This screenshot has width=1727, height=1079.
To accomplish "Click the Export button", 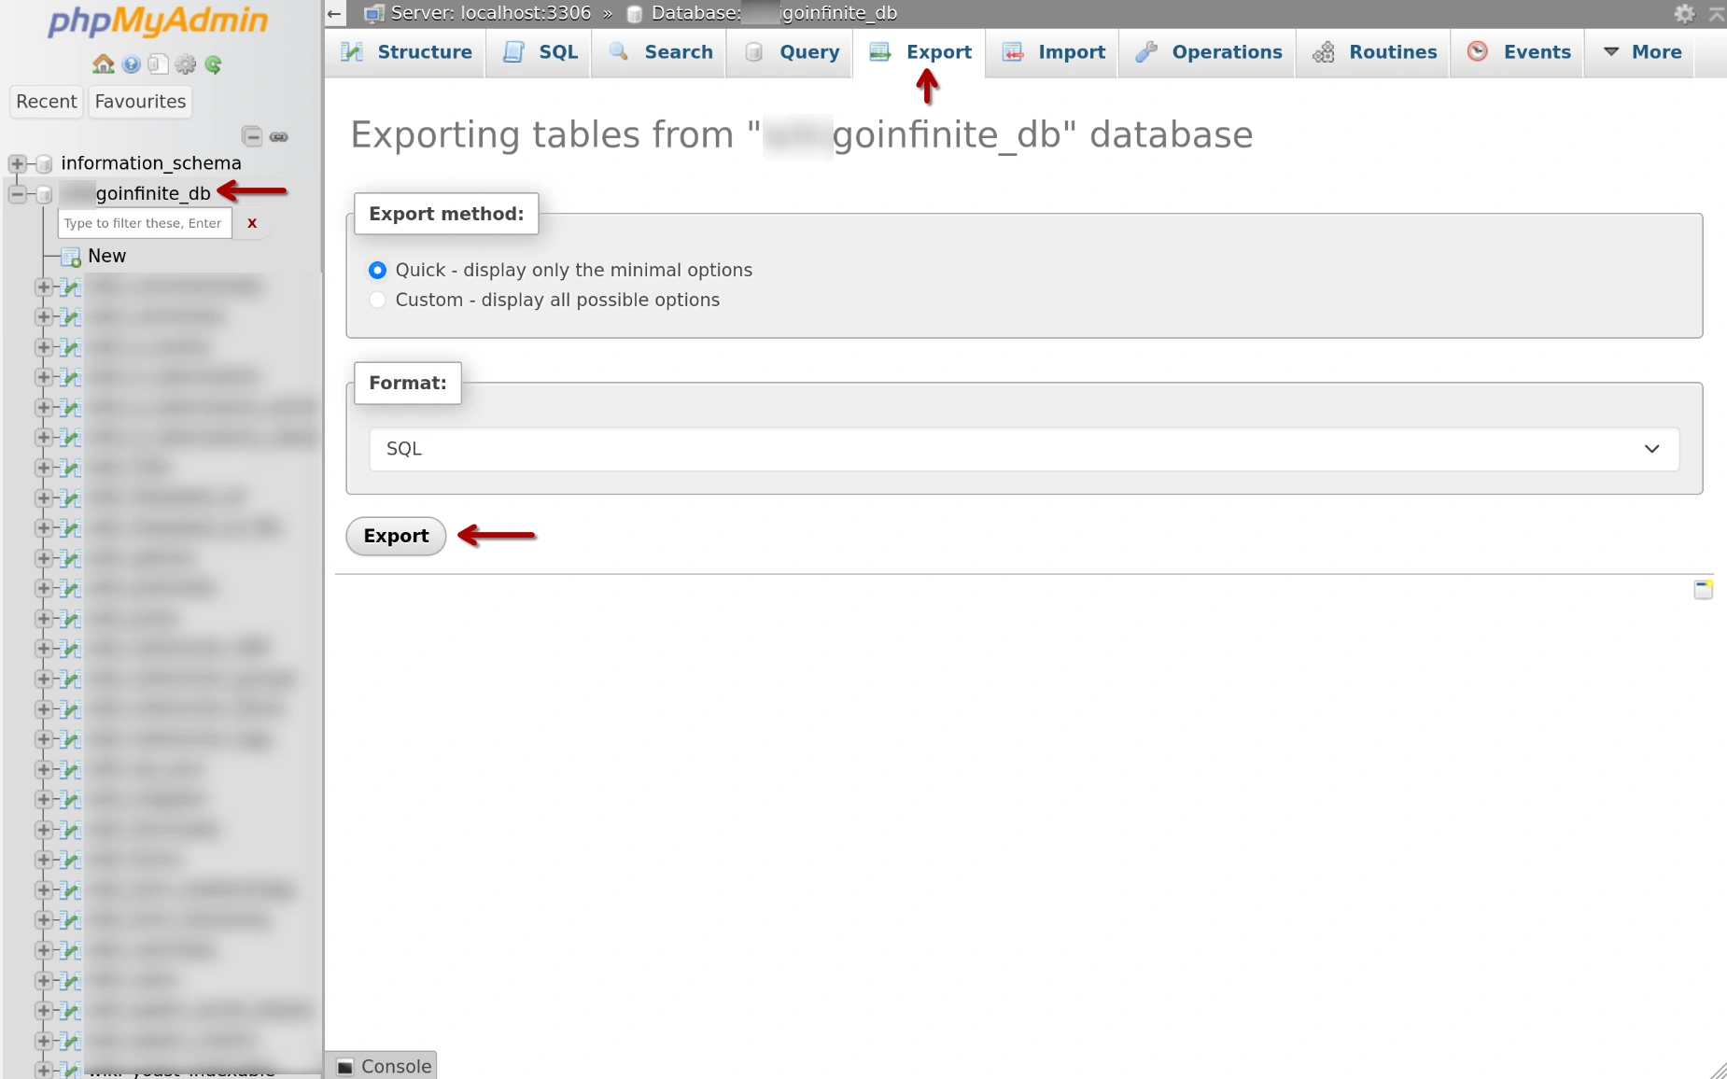I will [395, 536].
